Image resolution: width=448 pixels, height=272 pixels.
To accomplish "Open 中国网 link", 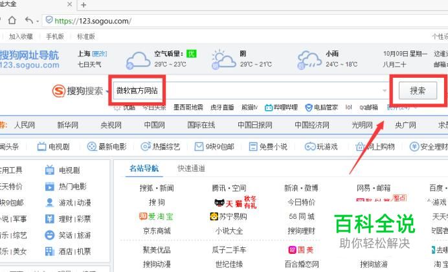I will point(155,125).
